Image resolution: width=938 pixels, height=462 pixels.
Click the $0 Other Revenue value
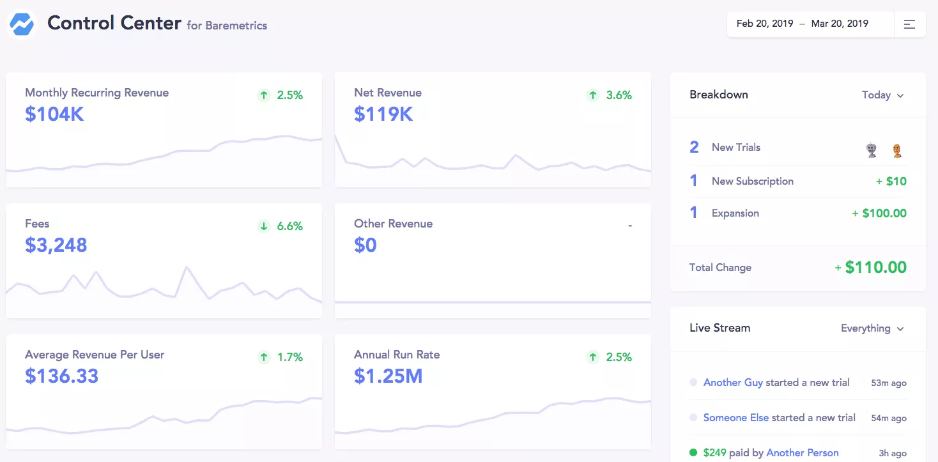coord(365,245)
